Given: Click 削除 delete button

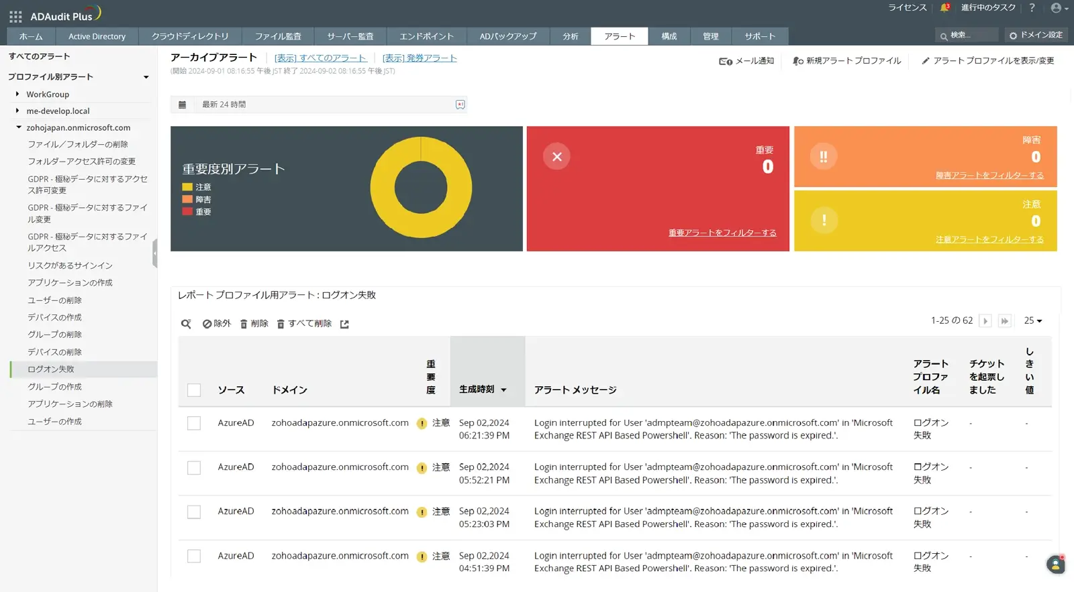Looking at the screenshot, I should tap(254, 324).
